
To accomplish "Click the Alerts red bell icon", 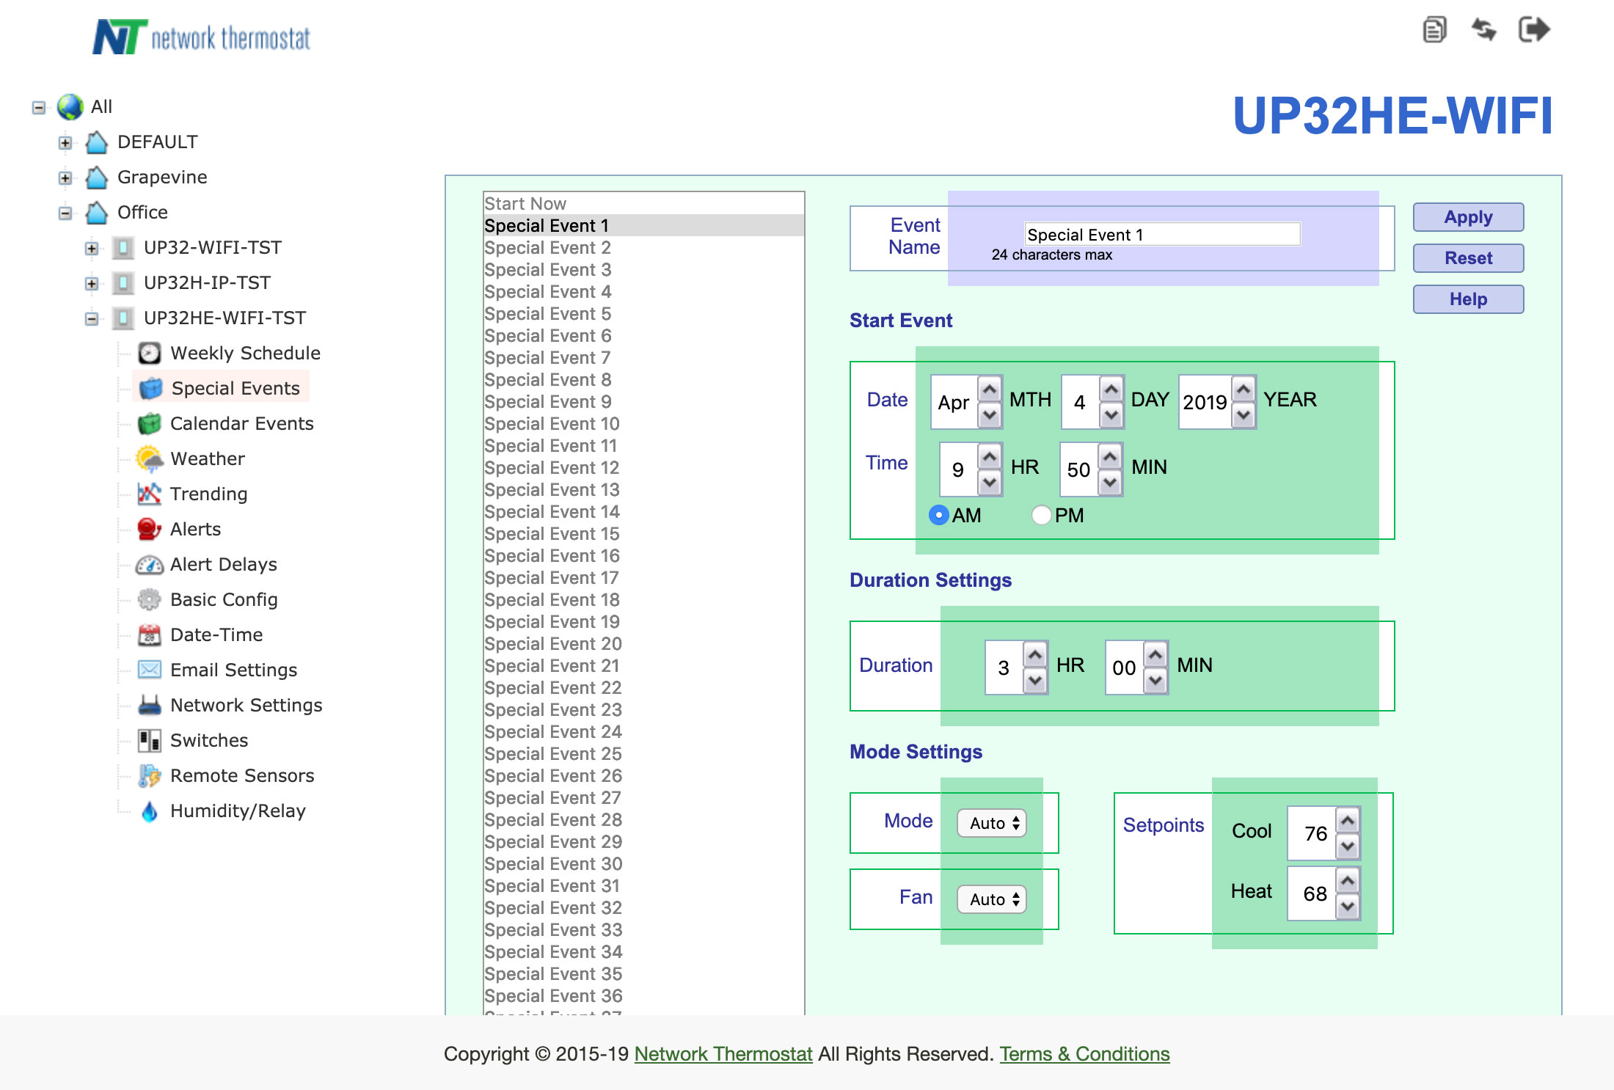I will (x=150, y=530).
